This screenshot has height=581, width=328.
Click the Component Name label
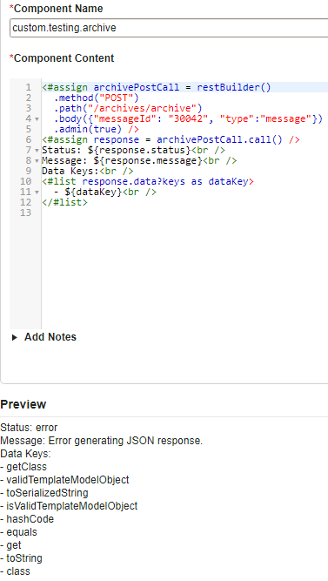(x=57, y=9)
